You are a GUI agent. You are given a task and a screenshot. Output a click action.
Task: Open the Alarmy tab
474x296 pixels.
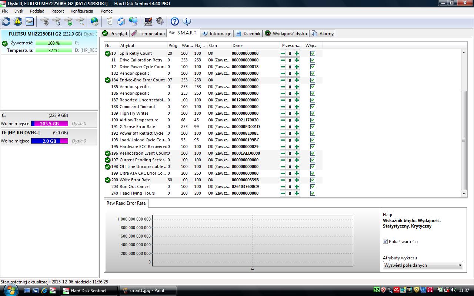pyautogui.click(x=323, y=33)
